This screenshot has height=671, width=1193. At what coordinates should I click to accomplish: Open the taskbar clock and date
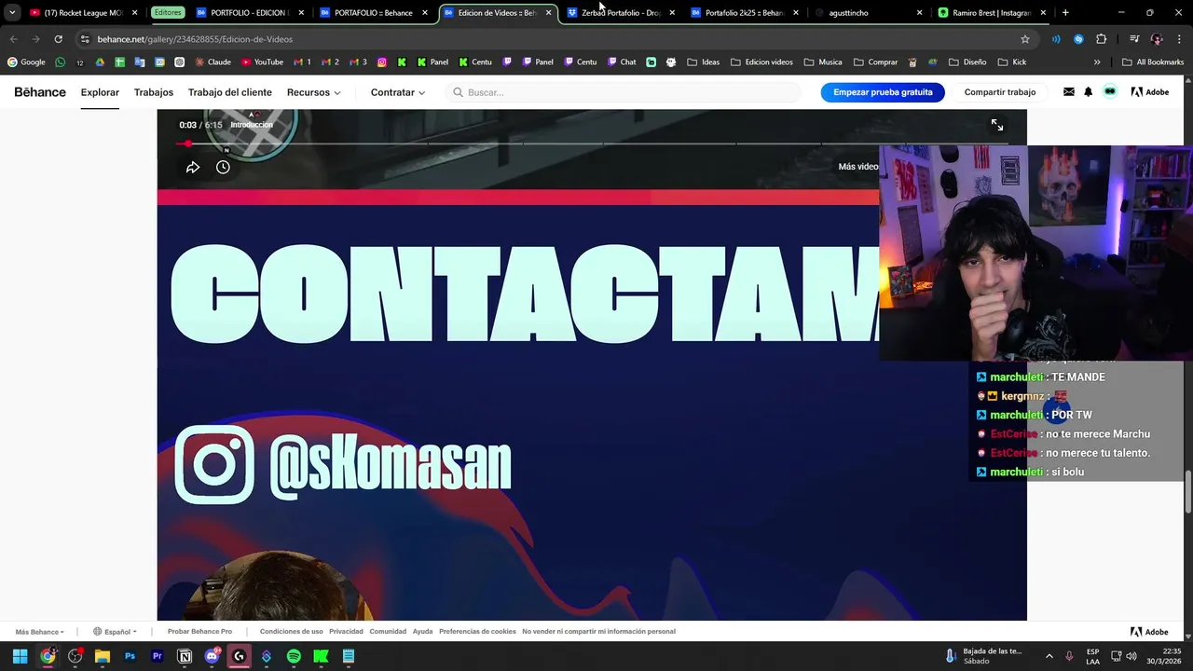(x=1164, y=656)
